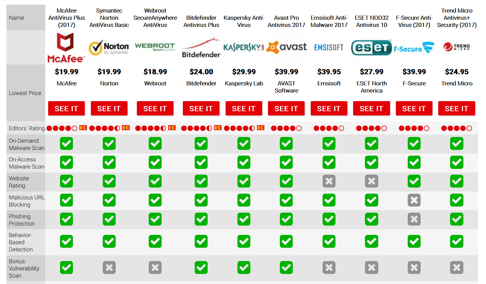
Task: Click Emsisoft's gray X for Website Rating
Action: click(x=329, y=181)
